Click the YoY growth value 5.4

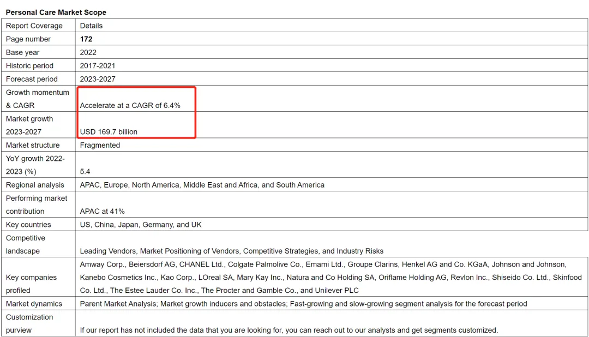point(85,171)
